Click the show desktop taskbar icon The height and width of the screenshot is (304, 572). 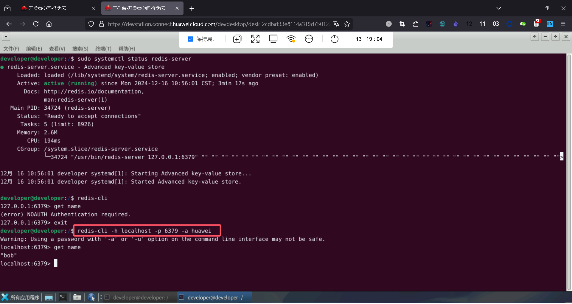pos(49,297)
